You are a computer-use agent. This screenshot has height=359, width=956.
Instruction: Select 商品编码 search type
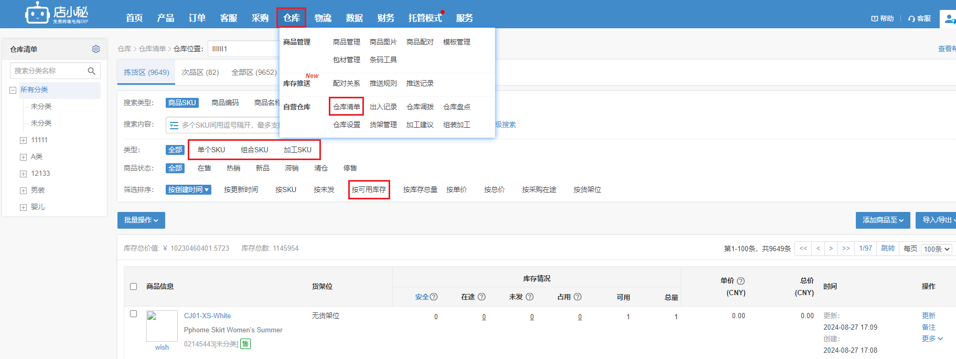click(x=225, y=103)
